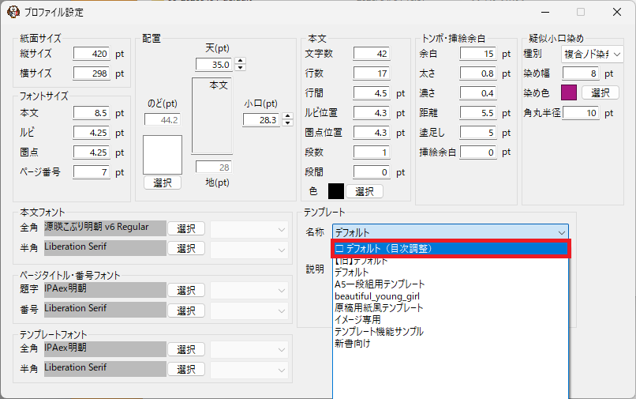Click 選択 button for 本文 色
The image size is (636, 399).
[x=365, y=191]
